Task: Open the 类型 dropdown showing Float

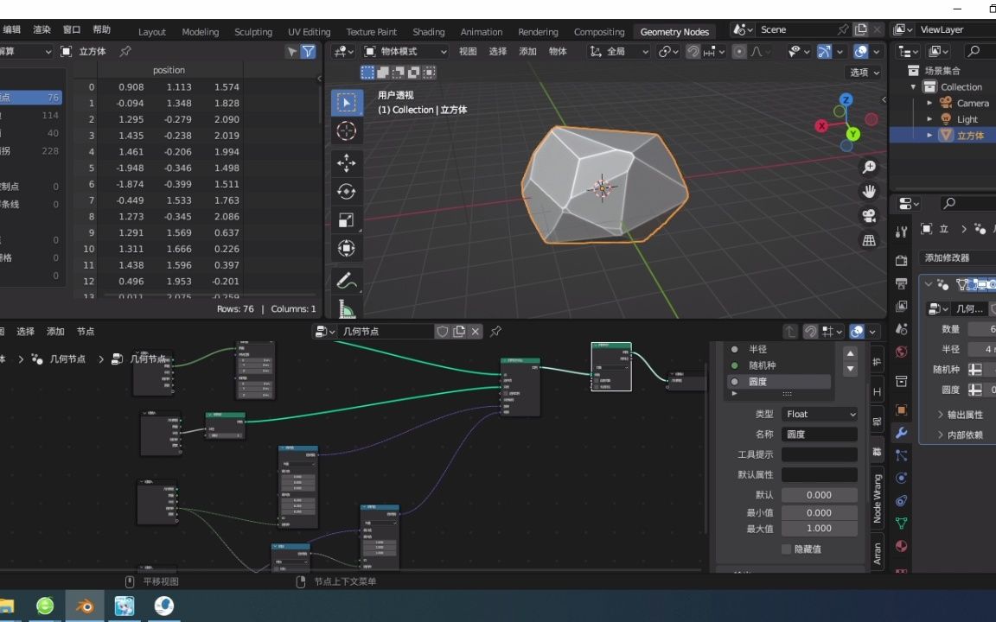Action: pos(819,414)
